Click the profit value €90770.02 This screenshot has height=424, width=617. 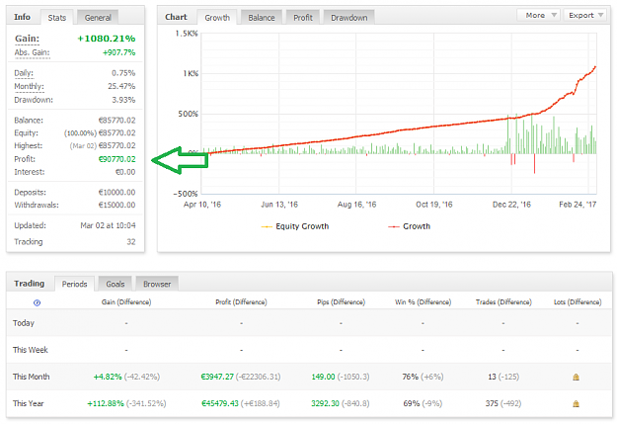[116, 159]
